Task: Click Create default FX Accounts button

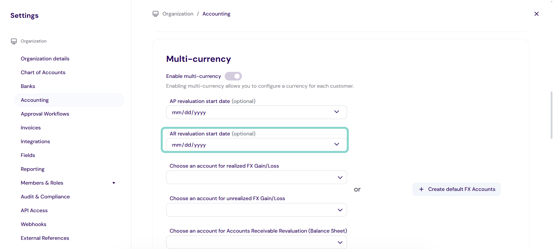Action: coord(457,189)
